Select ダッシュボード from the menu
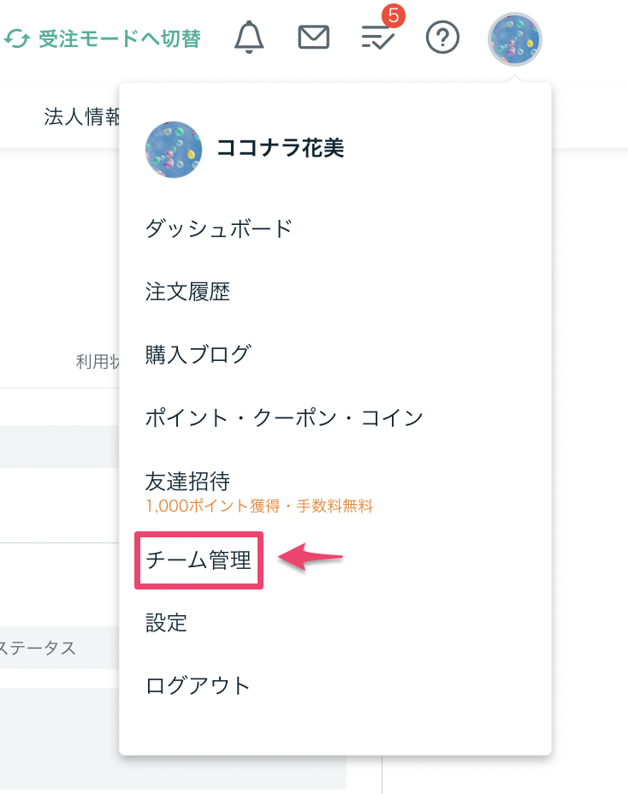 [x=219, y=229]
